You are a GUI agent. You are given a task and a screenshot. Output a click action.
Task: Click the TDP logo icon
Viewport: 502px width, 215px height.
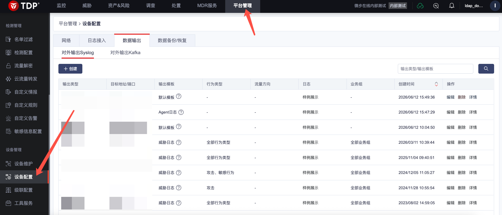(13, 6)
